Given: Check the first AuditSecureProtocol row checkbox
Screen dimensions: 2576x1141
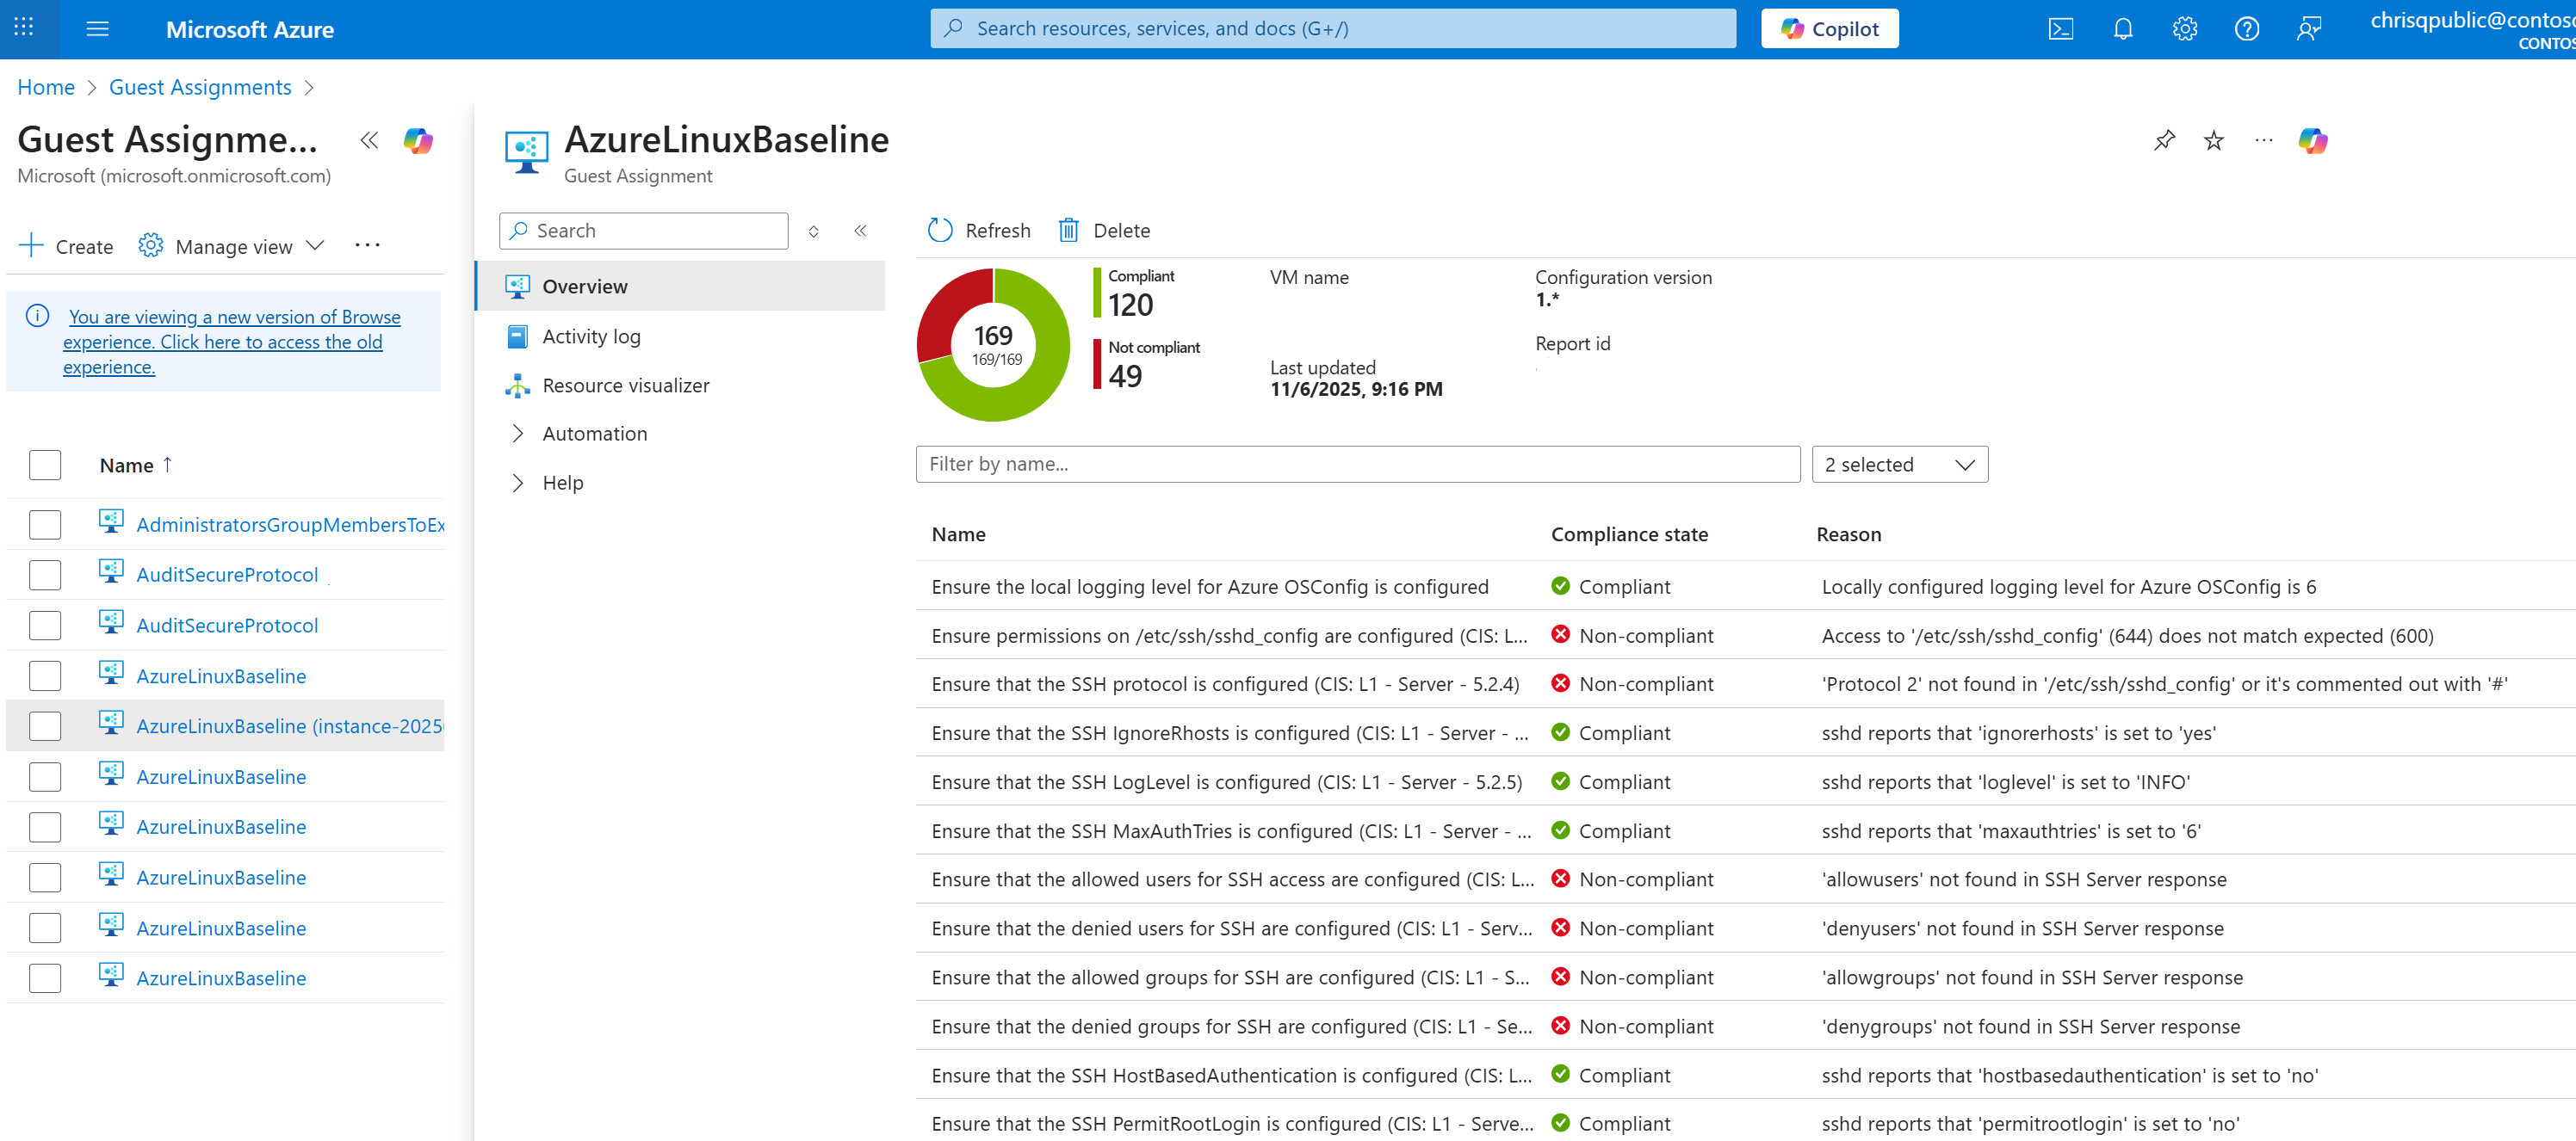Looking at the screenshot, I should (45, 575).
